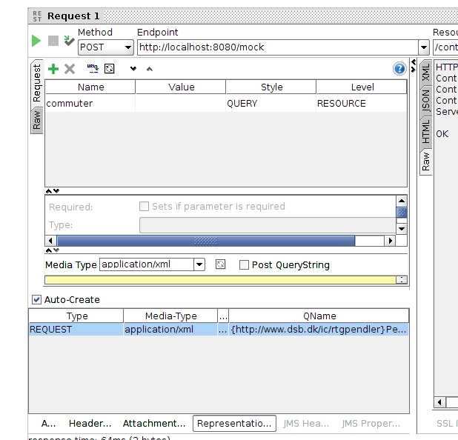Expand the Endpoint dropdown list
Screen dimensions: 458x440
pos(423,47)
